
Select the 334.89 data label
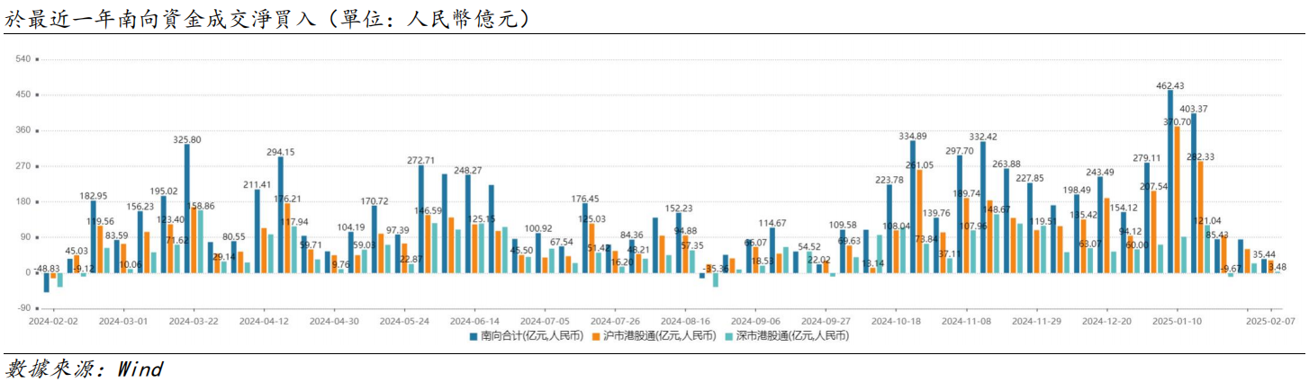[913, 136]
